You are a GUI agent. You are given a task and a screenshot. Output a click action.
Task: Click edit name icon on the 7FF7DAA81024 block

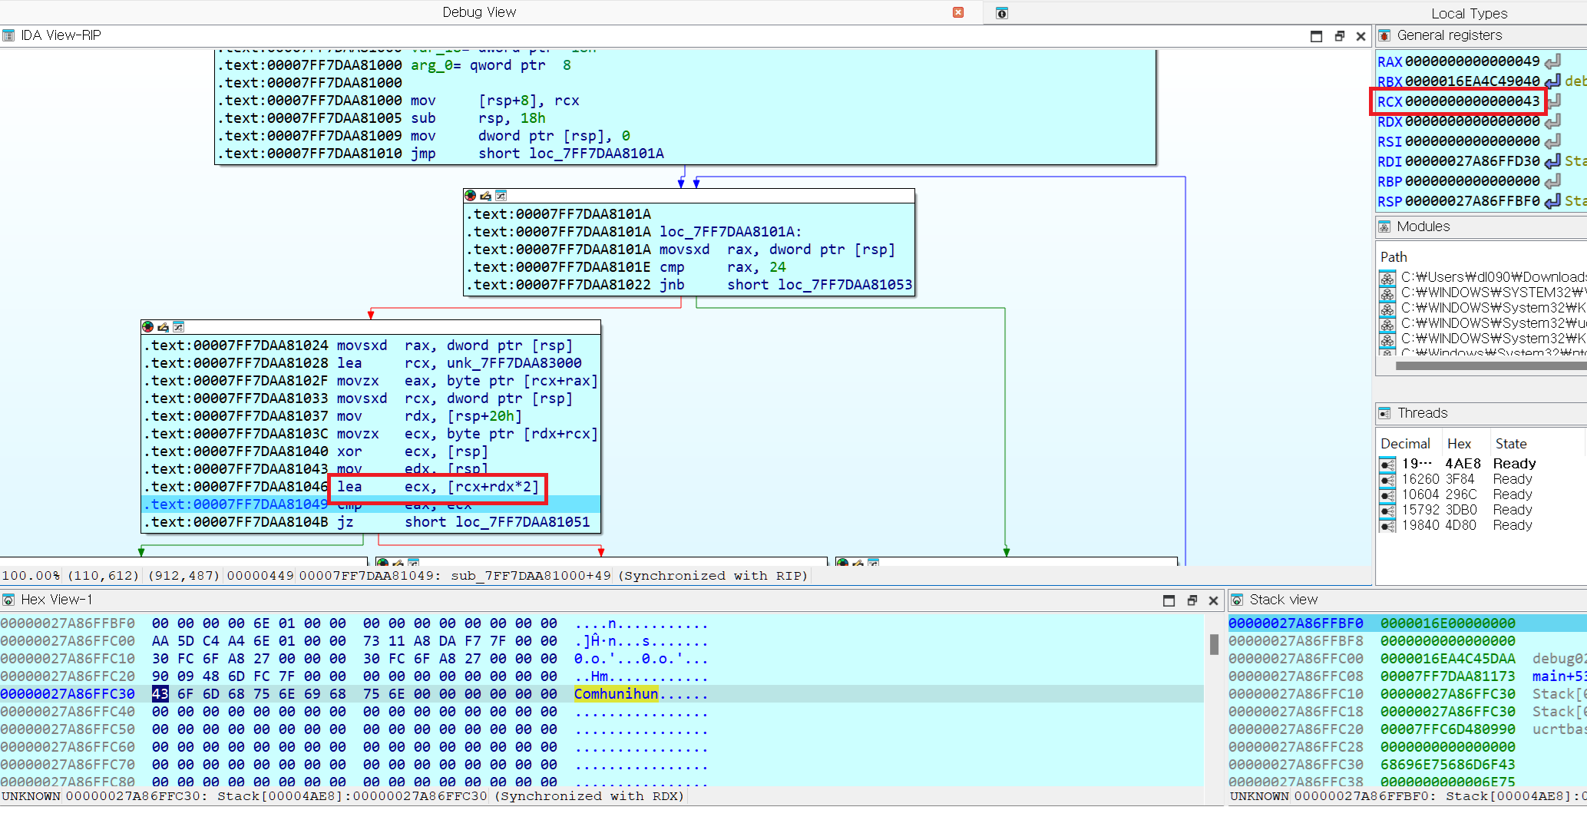pos(163,327)
